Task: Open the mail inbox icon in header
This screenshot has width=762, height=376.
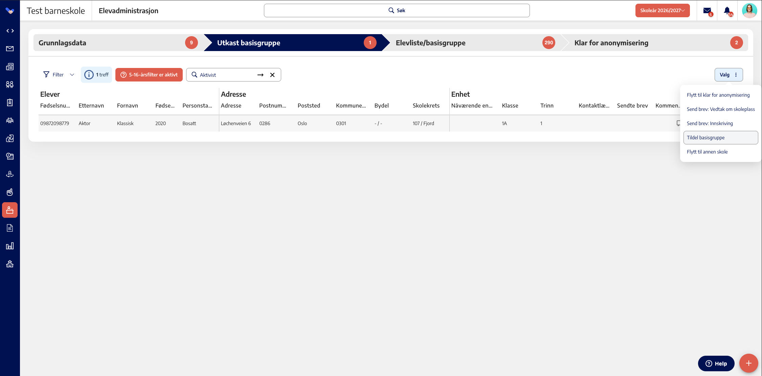Action: click(708, 11)
